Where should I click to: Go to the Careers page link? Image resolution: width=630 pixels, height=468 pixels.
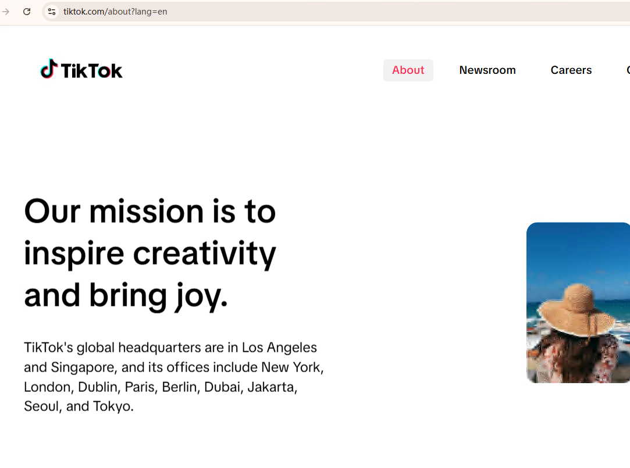[571, 70]
